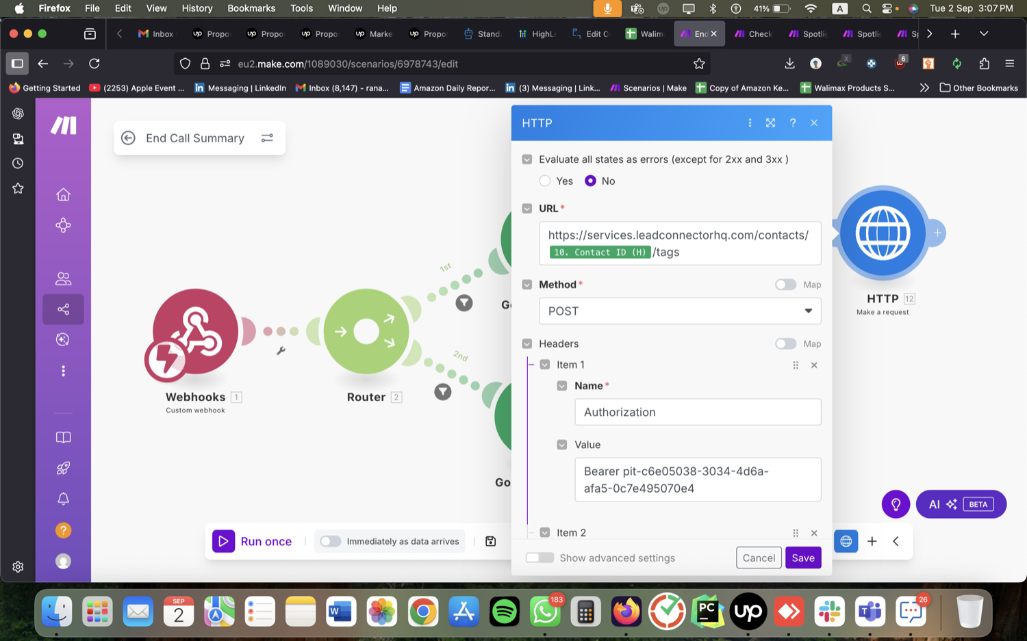Screen dimensions: 1027x641
Task: Open the filter on the 2nd route
Action: [x=443, y=392]
